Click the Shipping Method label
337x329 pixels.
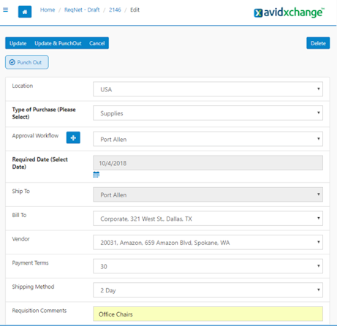coord(33,287)
